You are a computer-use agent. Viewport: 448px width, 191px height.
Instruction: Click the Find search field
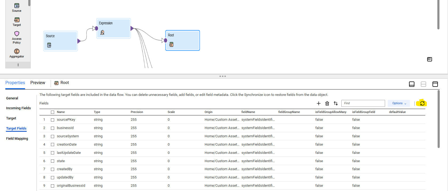363,103
